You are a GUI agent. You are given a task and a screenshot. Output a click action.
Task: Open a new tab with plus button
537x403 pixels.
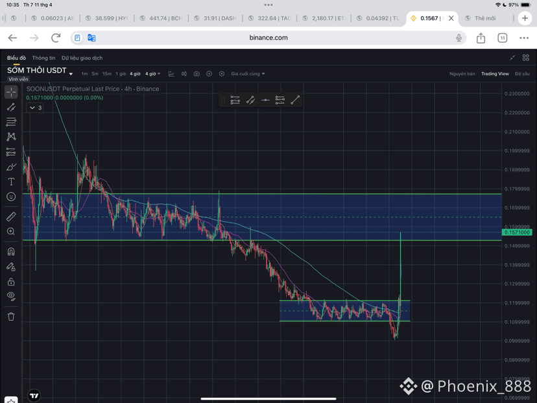coord(525,18)
